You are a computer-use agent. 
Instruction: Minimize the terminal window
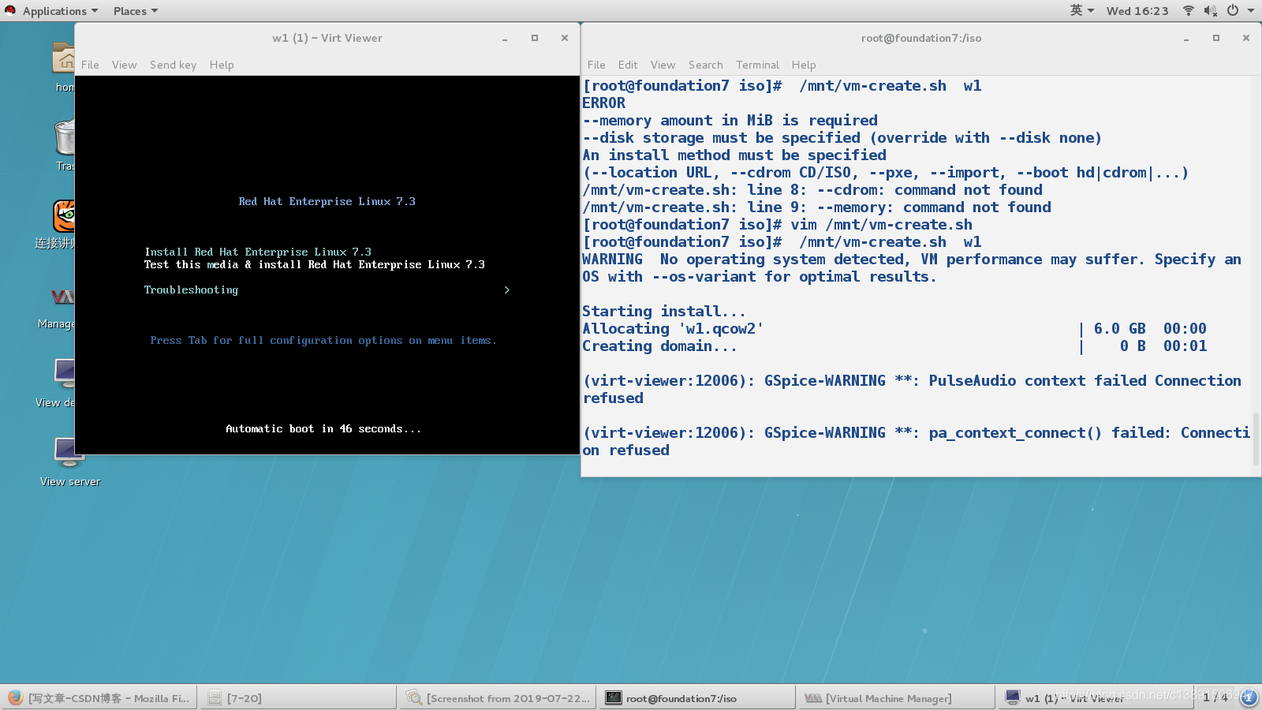tap(1186, 38)
